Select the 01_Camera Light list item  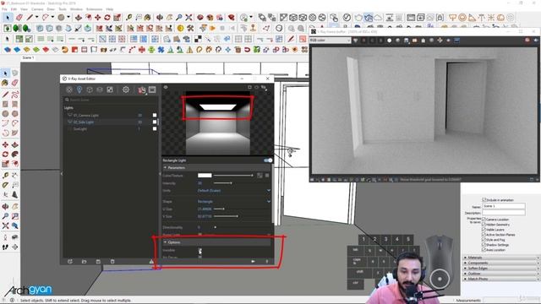86,115
